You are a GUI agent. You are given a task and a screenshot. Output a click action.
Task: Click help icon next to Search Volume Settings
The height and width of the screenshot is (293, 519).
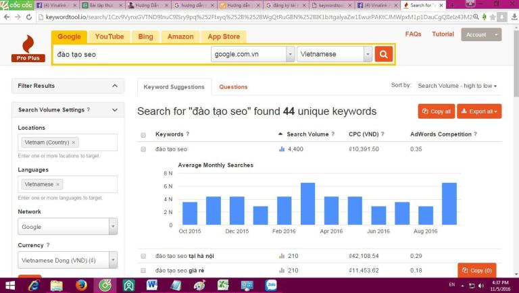pos(89,109)
